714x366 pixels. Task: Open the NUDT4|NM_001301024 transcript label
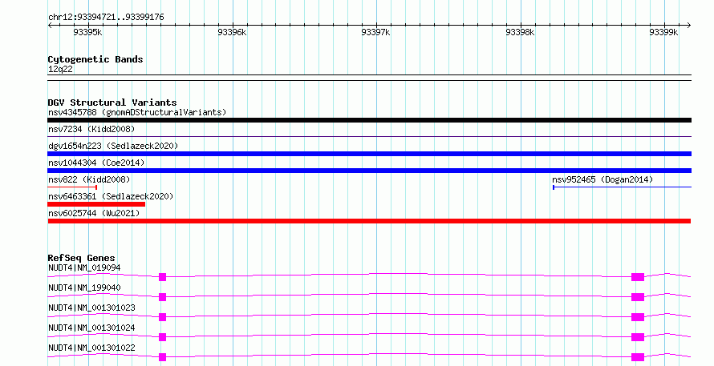pos(91,328)
